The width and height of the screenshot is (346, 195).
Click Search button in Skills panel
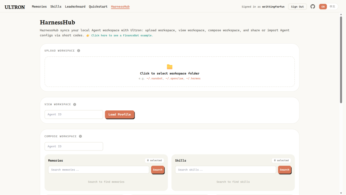point(285,170)
